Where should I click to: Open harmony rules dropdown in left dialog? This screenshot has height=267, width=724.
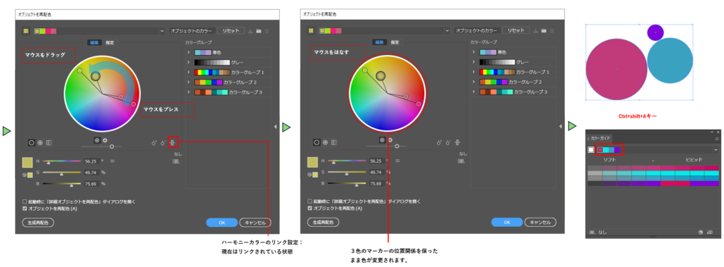tap(162, 31)
